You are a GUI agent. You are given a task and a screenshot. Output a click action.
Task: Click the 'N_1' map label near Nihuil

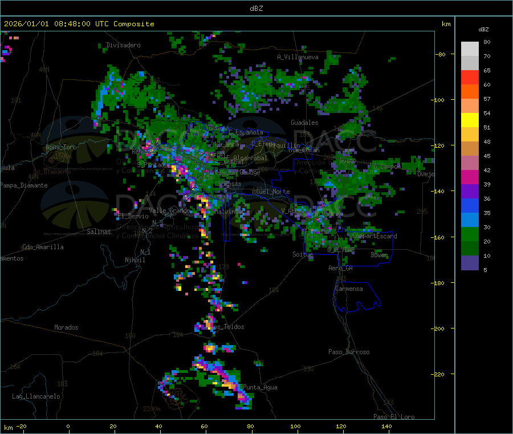pyautogui.click(x=145, y=252)
